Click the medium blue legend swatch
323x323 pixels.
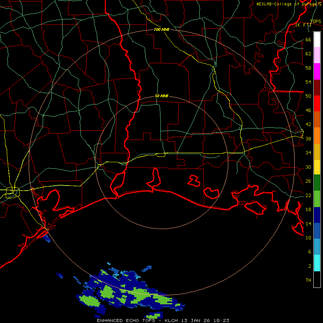coord(317,231)
